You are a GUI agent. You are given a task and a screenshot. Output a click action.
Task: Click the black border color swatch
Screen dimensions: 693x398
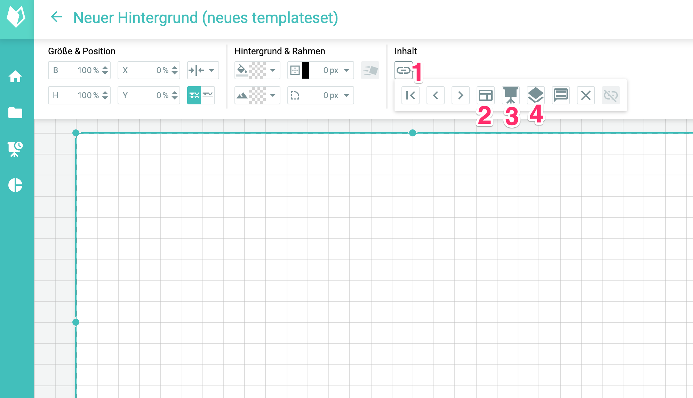[305, 70]
